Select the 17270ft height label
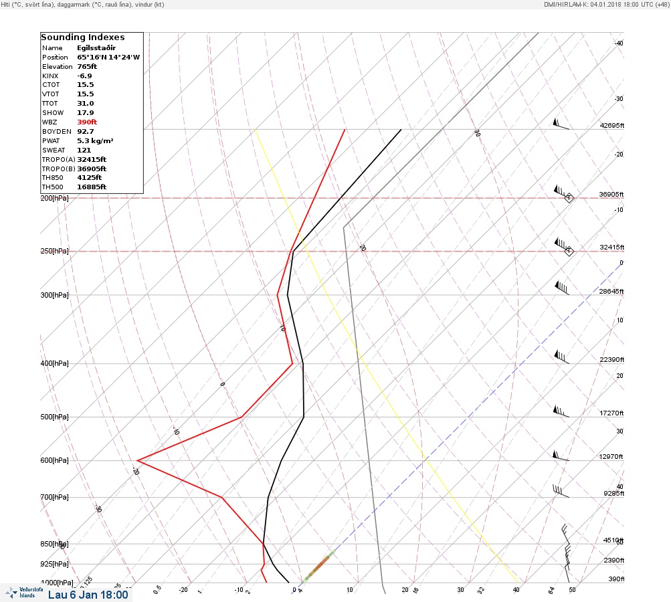The width and height of the screenshot is (671, 602). 612,413
